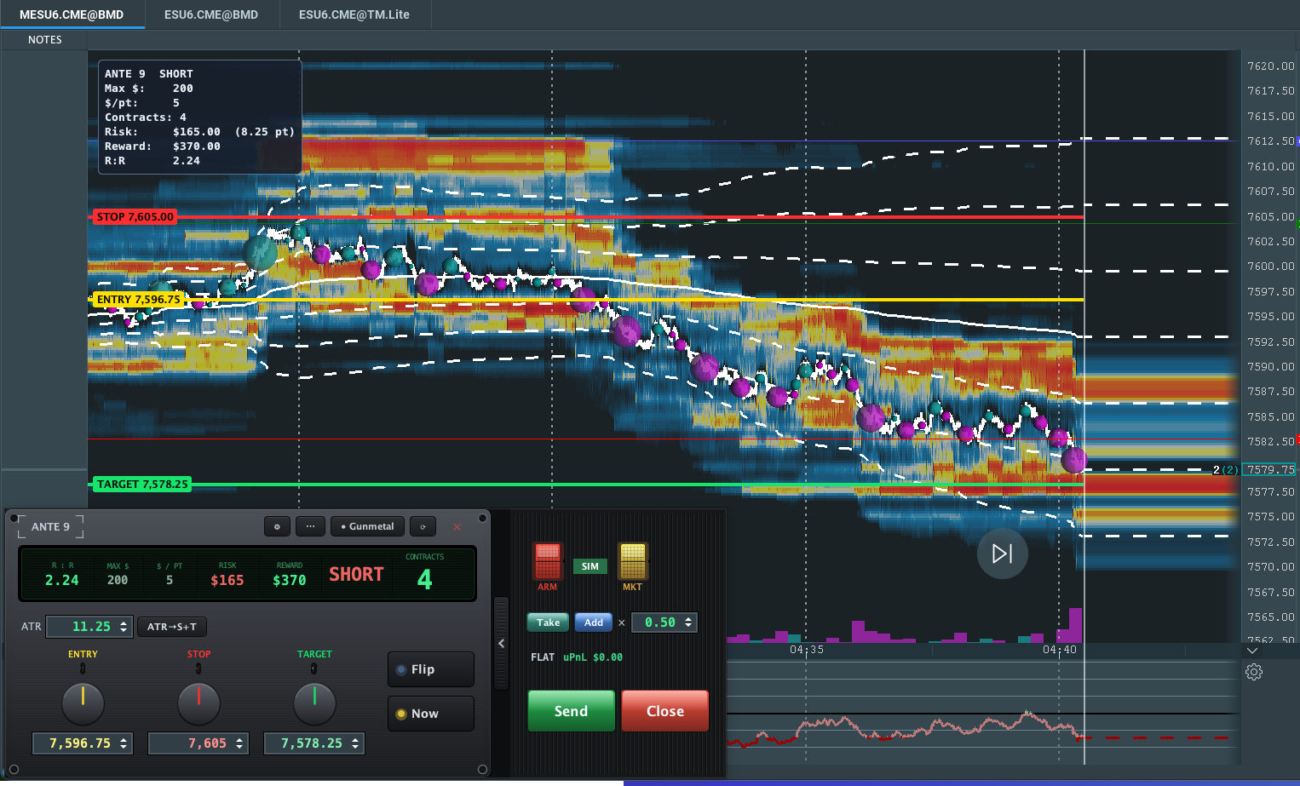Screen dimensions: 1300x786
Task: Click the top-left corner screw of ANTE panel
Action: pos(13,517)
